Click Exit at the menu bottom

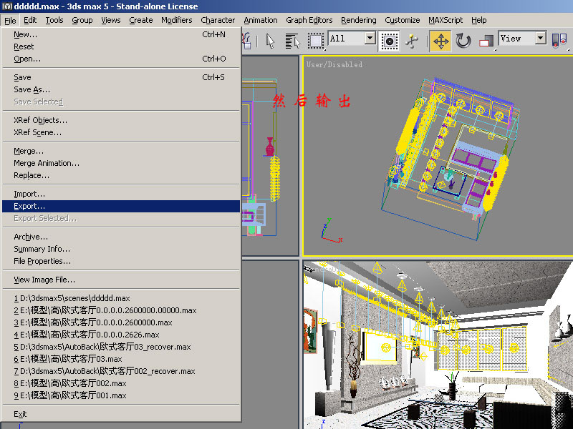coord(20,414)
